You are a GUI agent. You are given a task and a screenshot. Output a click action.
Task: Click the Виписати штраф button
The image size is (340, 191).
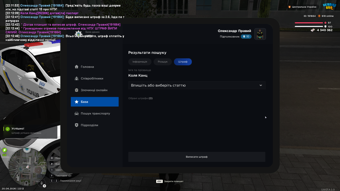197,157
